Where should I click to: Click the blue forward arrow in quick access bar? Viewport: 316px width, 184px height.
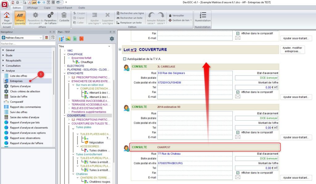(x=44, y=2)
